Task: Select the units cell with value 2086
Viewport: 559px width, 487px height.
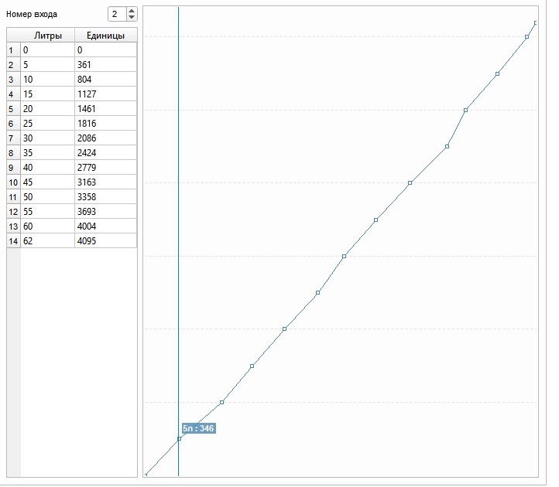Action: coord(105,138)
